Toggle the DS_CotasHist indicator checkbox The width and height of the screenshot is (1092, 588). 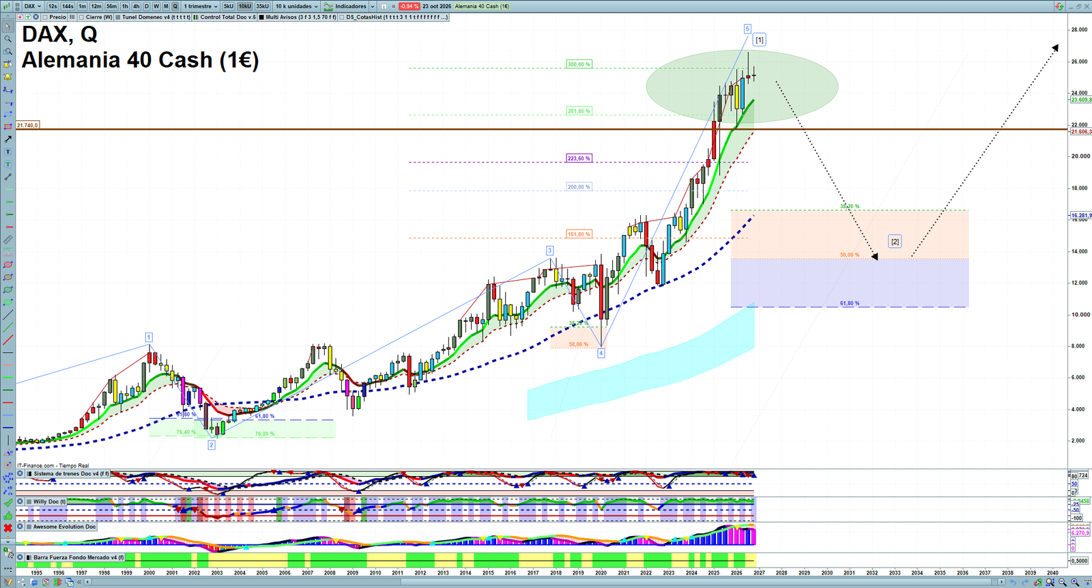(342, 17)
